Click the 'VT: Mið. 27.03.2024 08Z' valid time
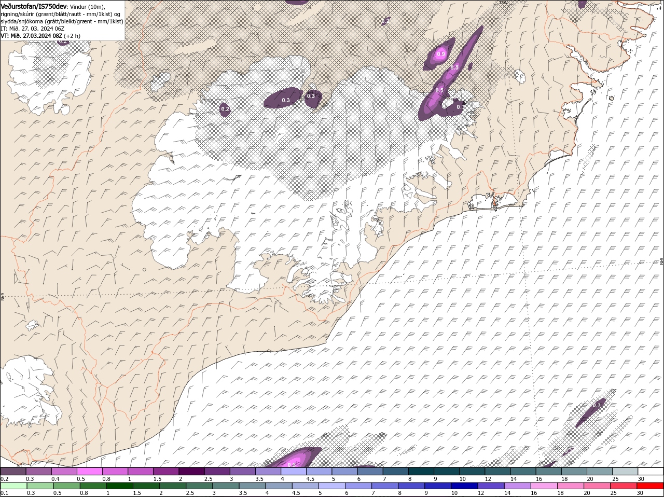Viewport: 664px width, 497px height. click(x=32, y=35)
